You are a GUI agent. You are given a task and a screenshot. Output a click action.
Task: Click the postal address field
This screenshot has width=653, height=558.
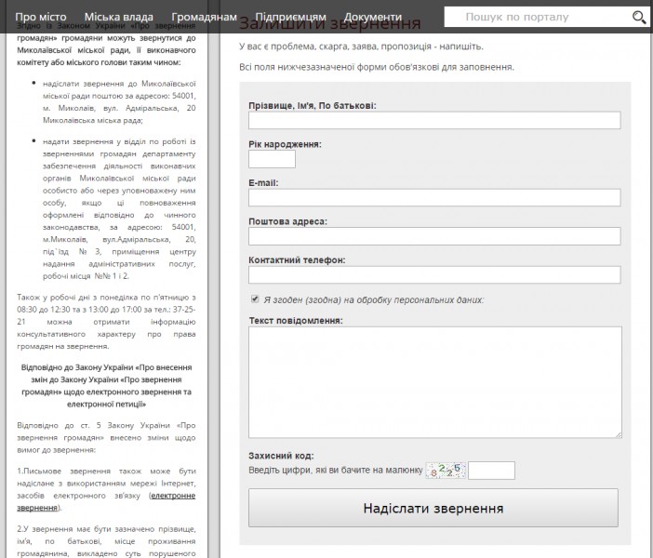(x=434, y=236)
